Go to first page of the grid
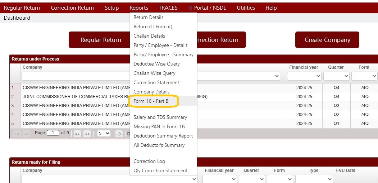 point(17,134)
